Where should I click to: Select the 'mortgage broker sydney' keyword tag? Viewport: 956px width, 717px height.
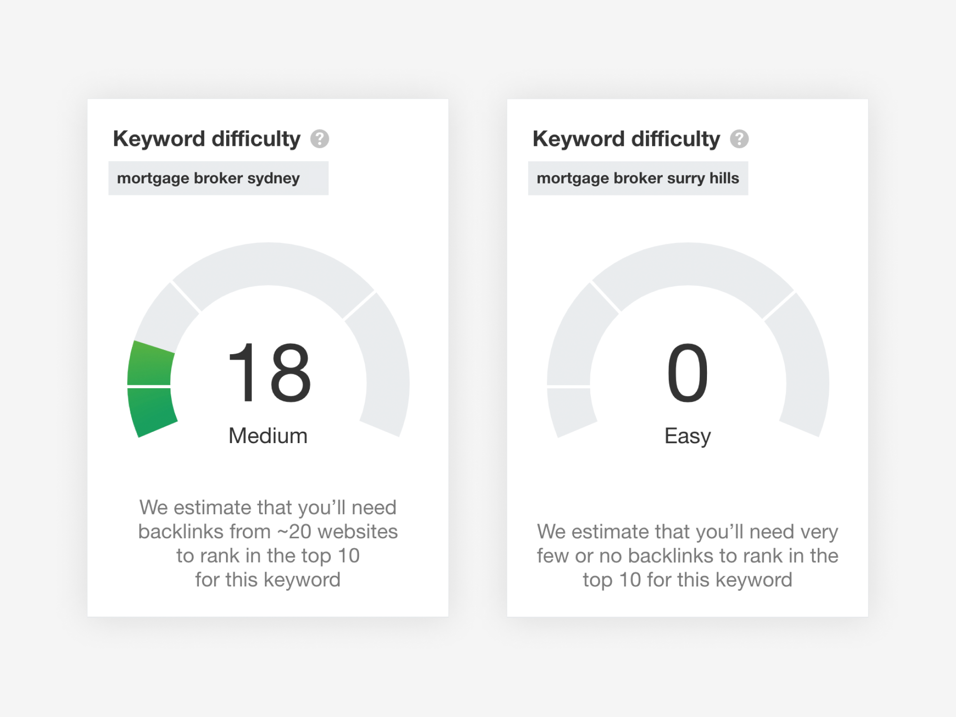[208, 178]
